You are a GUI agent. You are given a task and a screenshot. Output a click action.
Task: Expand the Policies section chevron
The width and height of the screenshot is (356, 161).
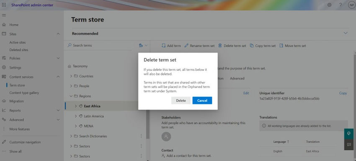58,58
